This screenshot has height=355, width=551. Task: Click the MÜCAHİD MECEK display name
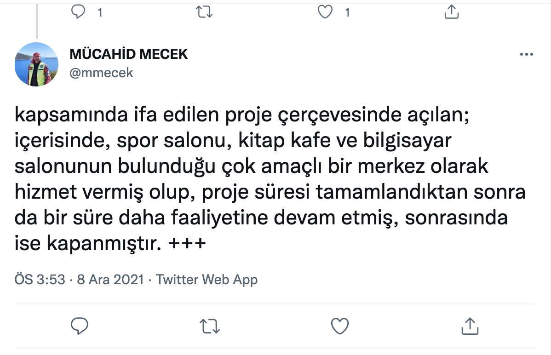129,54
